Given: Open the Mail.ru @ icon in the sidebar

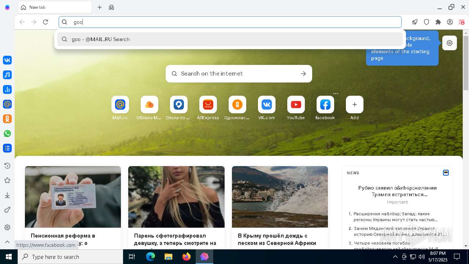Looking at the screenshot, I should [7, 104].
